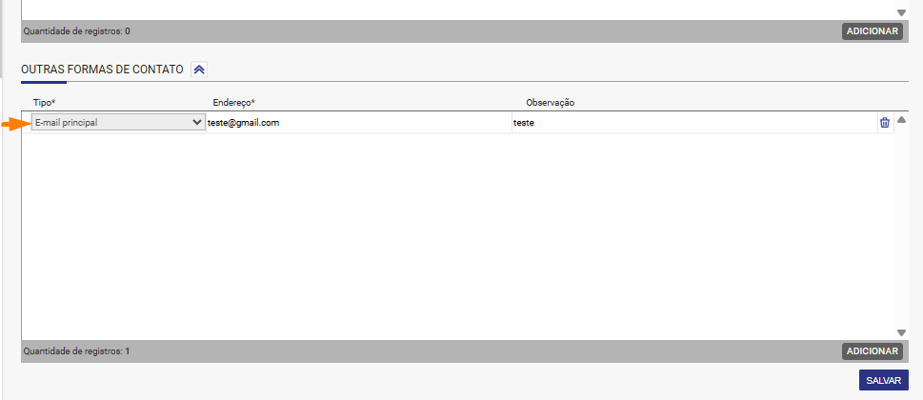Edit the Observação field containing teste
This screenshot has width=923, height=400.
(x=693, y=123)
